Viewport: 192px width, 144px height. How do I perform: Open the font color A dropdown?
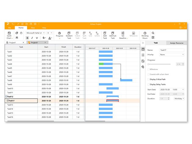pyautogui.click(x=50, y=38)
